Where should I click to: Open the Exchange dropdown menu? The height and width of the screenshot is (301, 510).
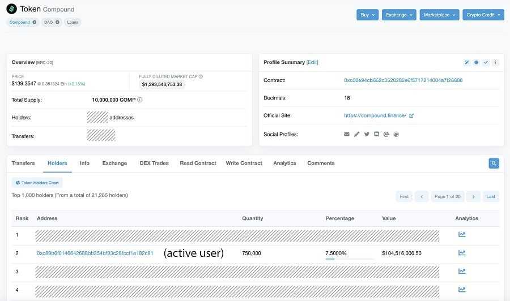click(399, 15)
